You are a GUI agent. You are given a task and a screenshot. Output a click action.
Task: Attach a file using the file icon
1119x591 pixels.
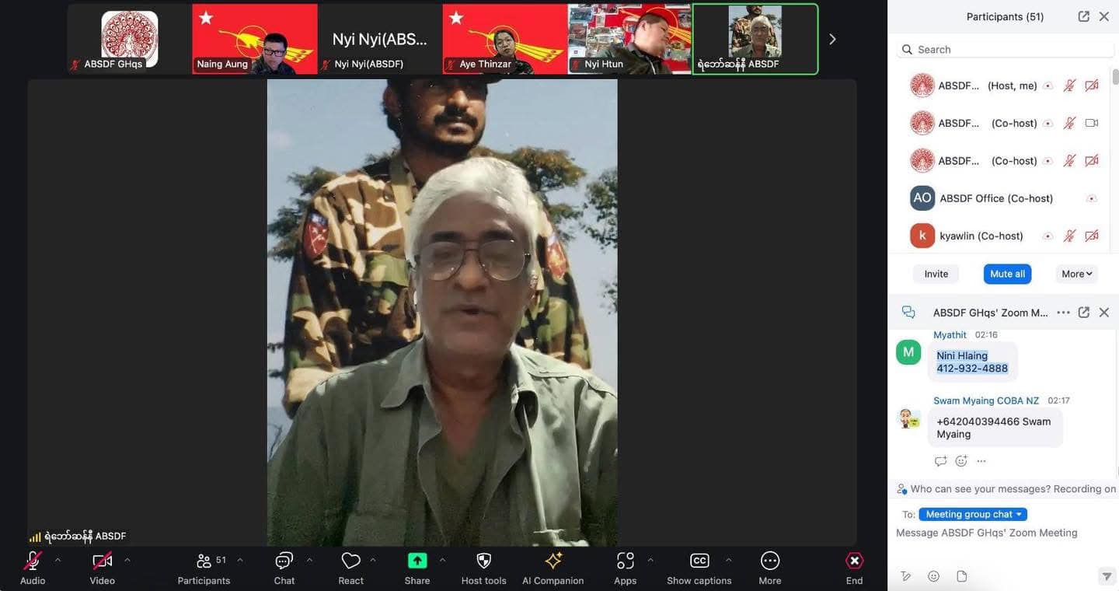[x=962, y=576]
